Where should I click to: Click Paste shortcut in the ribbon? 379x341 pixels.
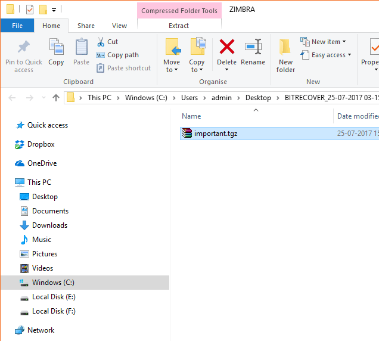pyautogui.click(x=123, y=68)
